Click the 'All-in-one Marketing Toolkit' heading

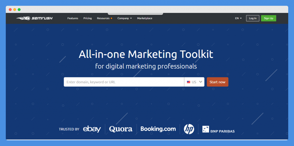146,54
